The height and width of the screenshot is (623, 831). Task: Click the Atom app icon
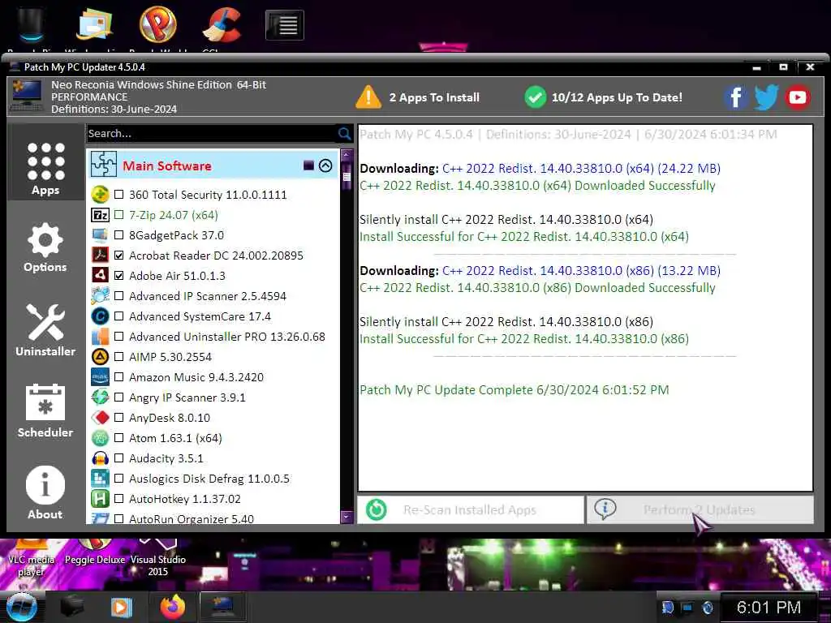(100, 437)
